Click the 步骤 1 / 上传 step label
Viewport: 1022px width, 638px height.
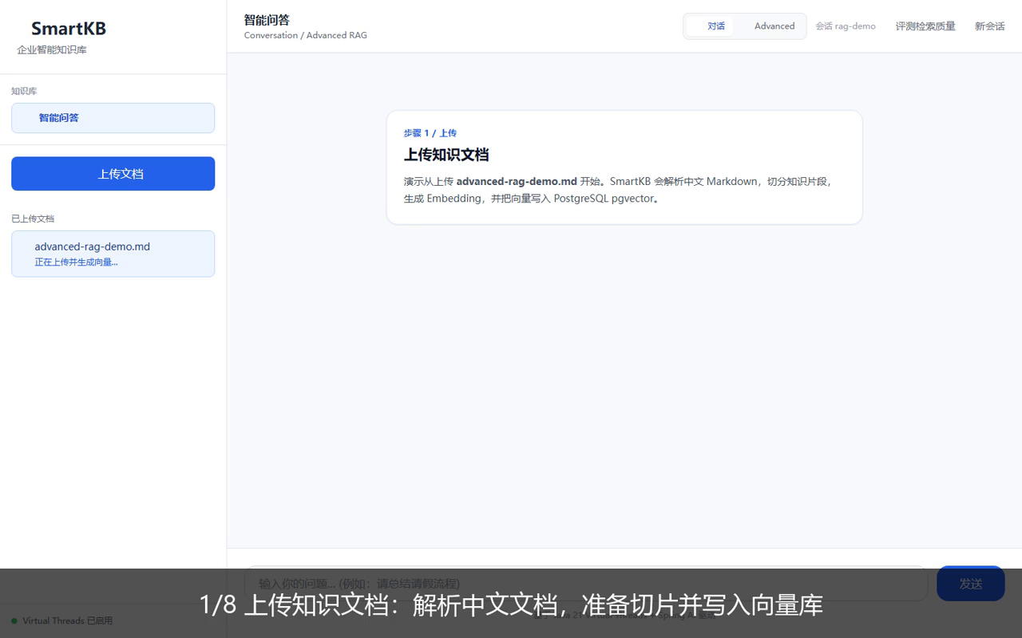(430, 133)
